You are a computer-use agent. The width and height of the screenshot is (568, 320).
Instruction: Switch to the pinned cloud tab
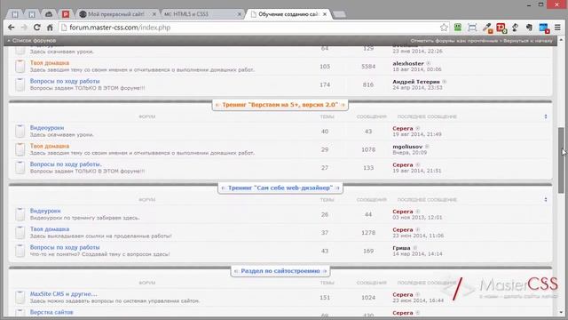tap(49, 14)
